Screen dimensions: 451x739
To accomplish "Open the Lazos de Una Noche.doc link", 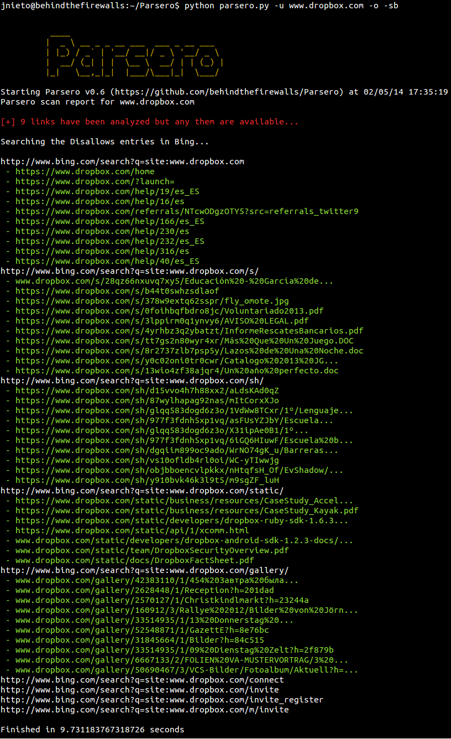I will coord(190,351).
